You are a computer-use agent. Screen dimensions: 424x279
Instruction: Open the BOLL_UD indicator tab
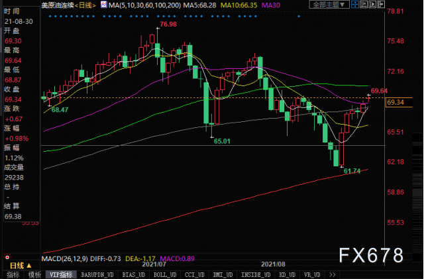click(x=165, y=274)
